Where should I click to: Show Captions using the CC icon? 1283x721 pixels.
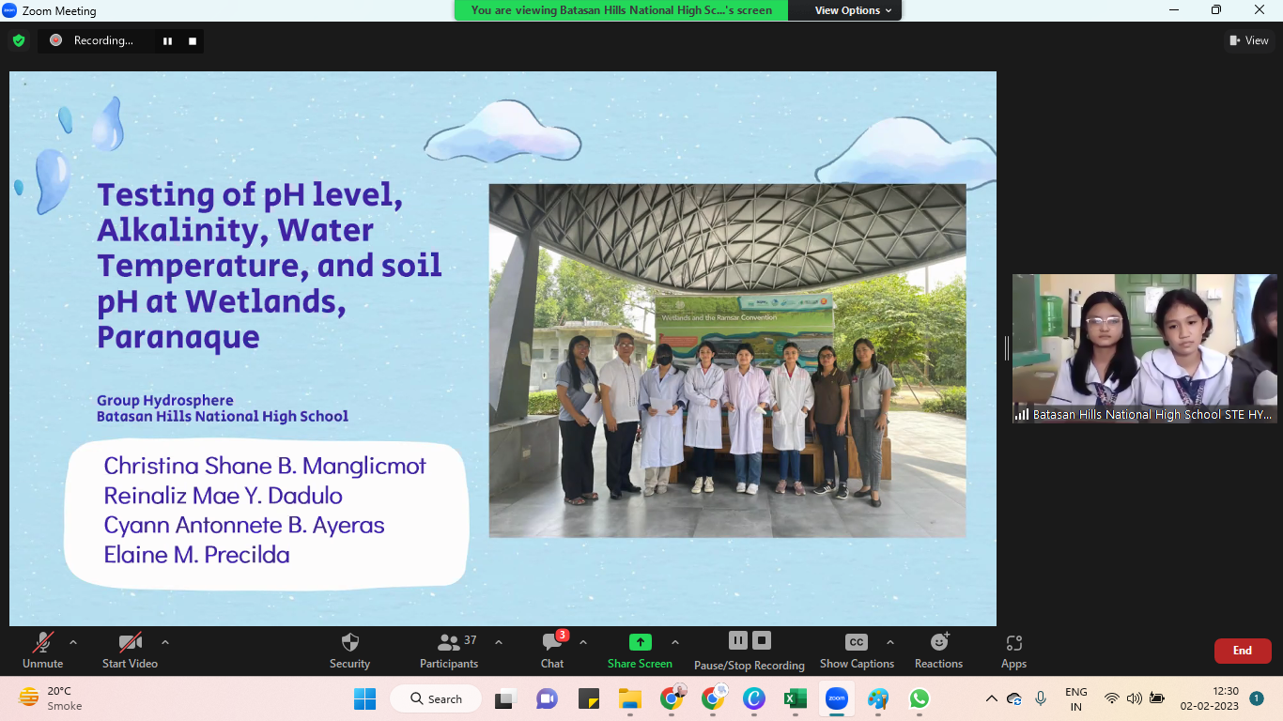point(856,643)
